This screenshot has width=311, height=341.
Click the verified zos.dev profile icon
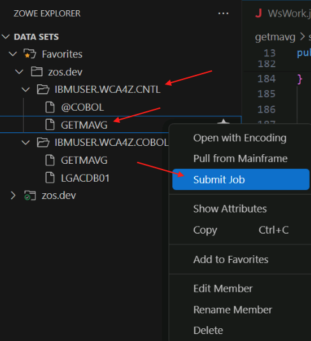30,195
